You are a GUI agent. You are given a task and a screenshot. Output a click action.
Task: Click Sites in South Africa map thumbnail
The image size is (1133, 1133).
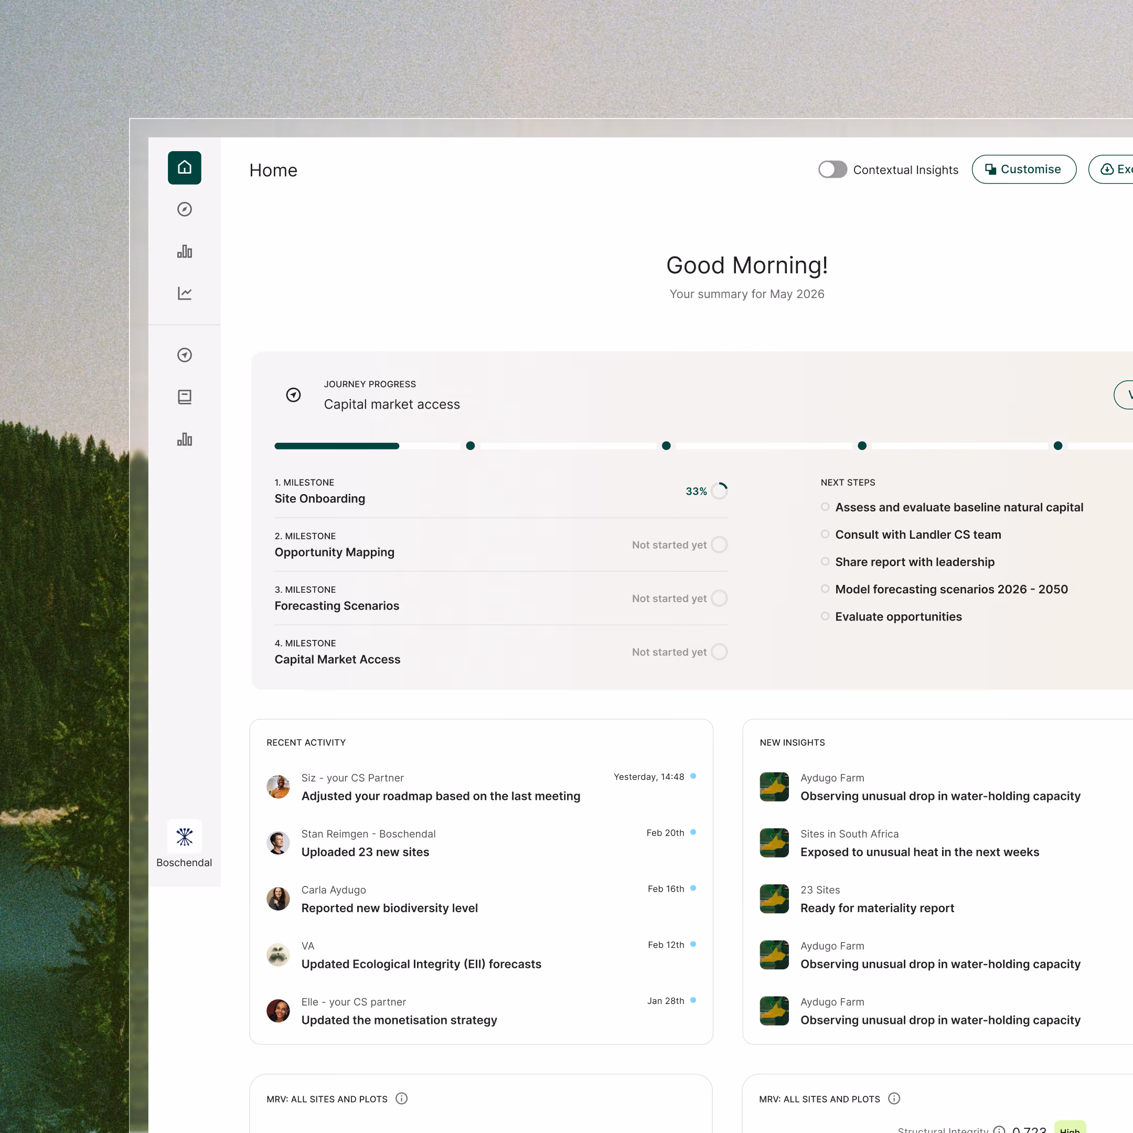pyautogui.click(x=774, y=843)
